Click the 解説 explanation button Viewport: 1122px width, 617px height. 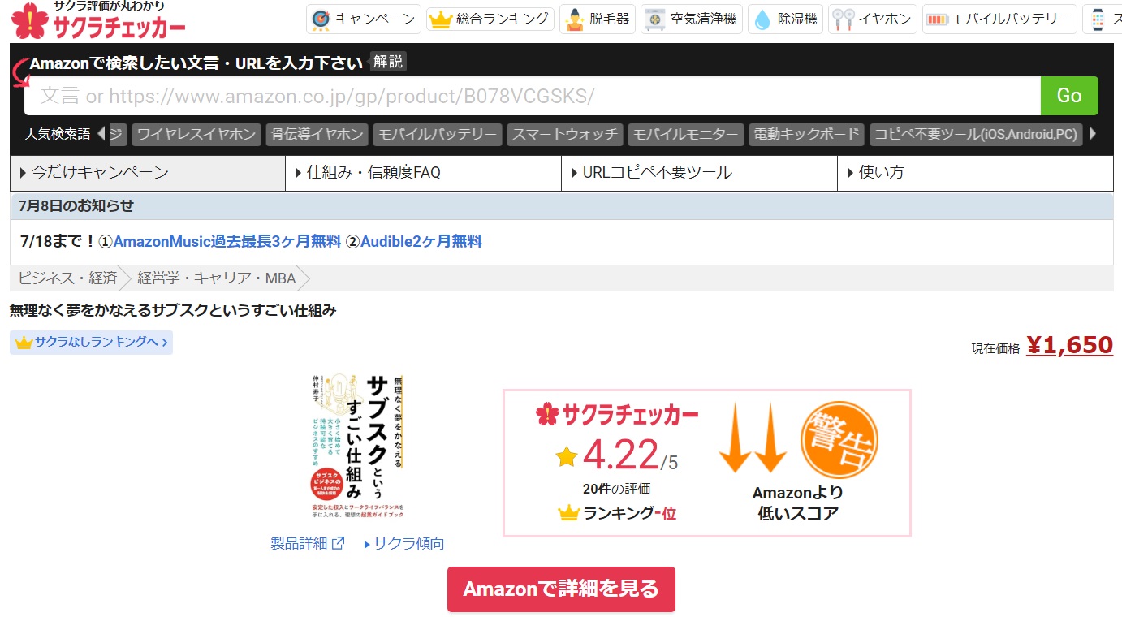coord(388,62)
